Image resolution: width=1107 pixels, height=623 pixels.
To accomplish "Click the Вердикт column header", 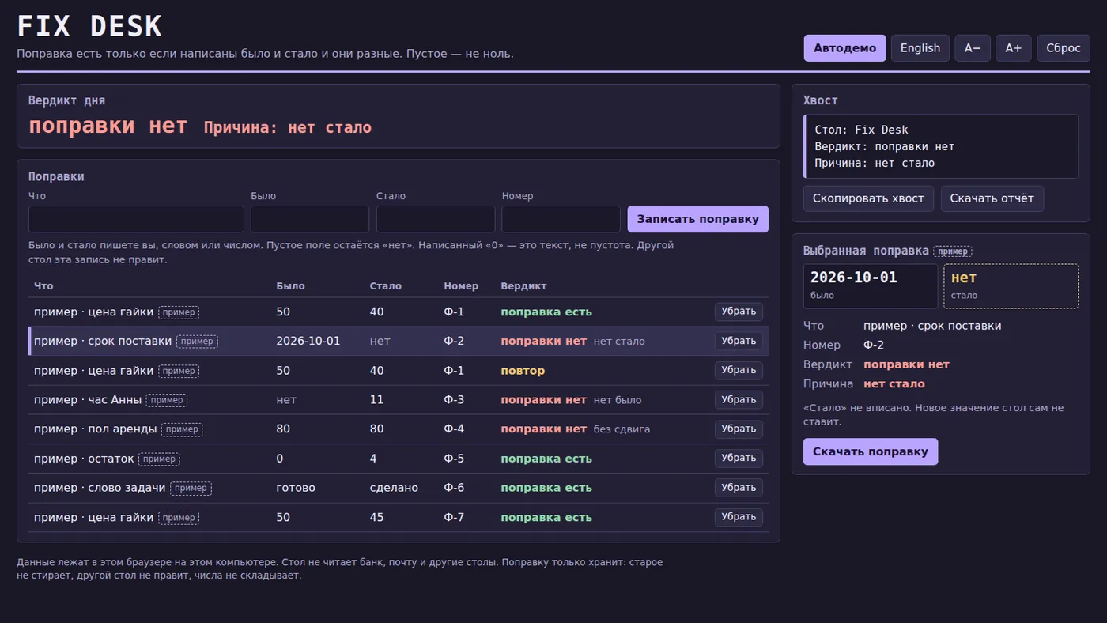I will 523,285.
